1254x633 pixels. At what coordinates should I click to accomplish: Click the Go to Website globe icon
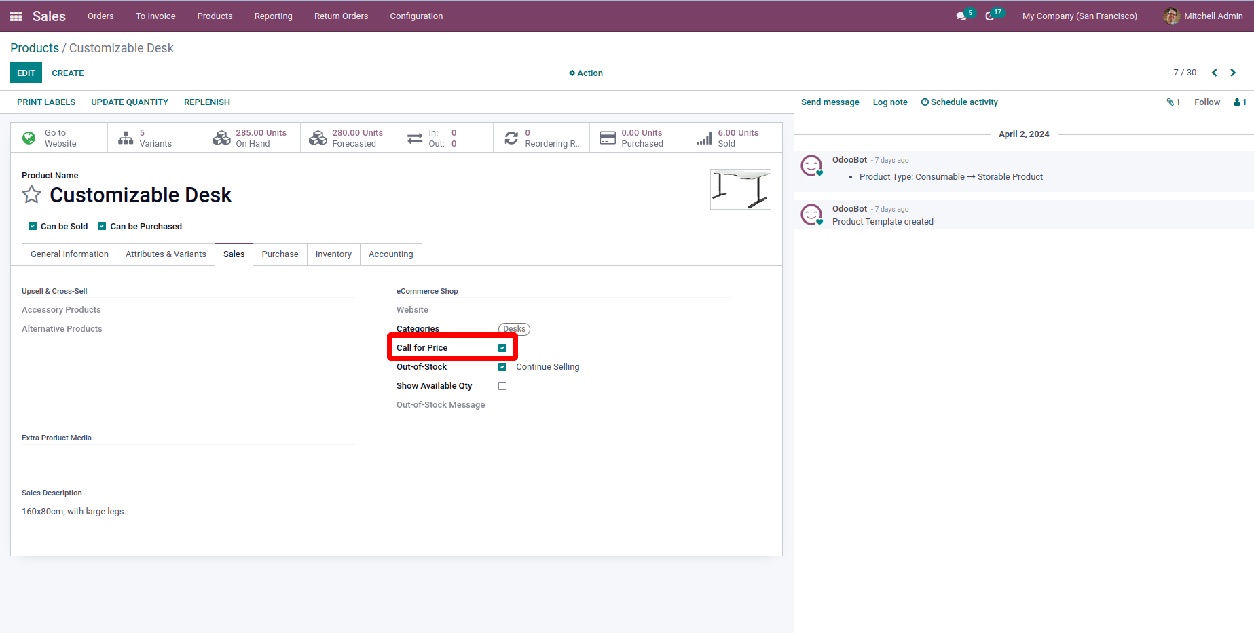(x=29, y=138)
